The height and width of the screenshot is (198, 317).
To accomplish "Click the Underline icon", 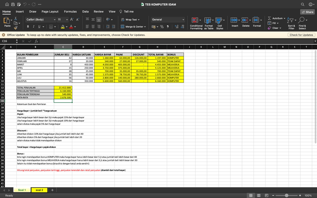I will coord(39,26).
